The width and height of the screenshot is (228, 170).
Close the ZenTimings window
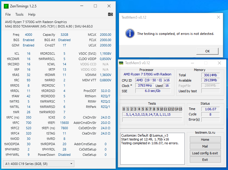click(109, 6)
